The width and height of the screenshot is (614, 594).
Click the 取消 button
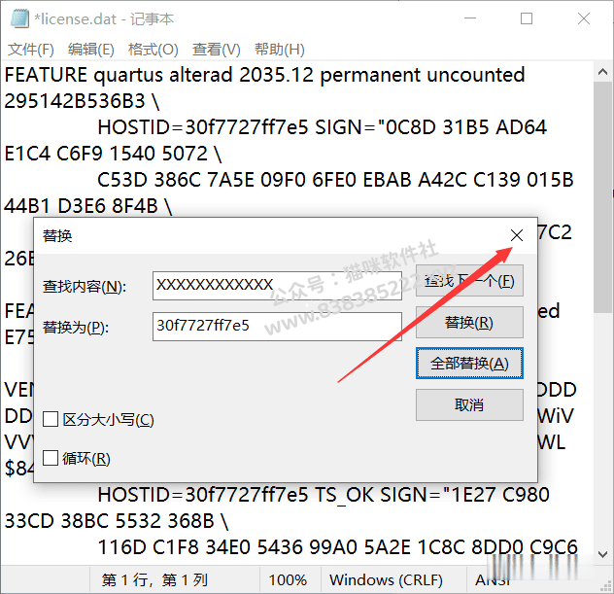tap(469, 404)
